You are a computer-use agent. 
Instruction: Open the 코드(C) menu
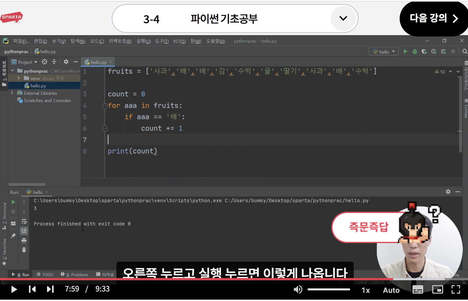97,41
